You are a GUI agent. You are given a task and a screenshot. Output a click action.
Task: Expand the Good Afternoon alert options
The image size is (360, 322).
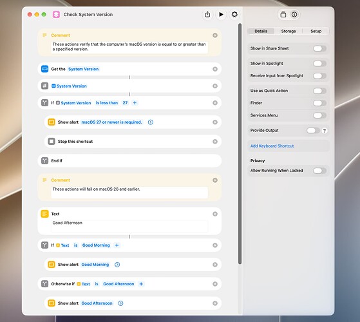120,303
